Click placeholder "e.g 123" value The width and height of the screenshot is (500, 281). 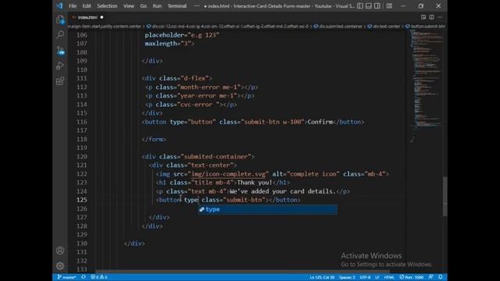pos(203,35)
